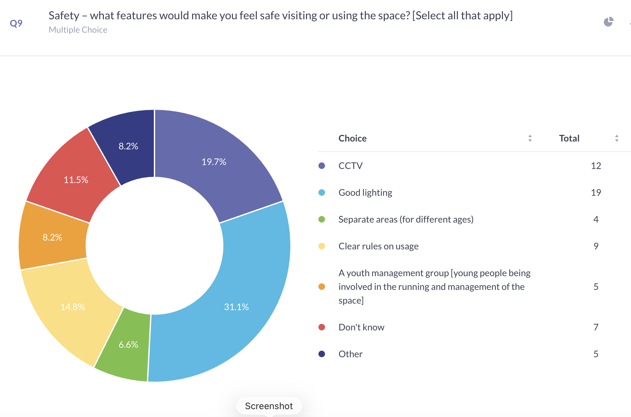Screen dimensions: 631x417
Task: Select the 31.1% Good lighting chart slice
Action: (x=236, y=307)
